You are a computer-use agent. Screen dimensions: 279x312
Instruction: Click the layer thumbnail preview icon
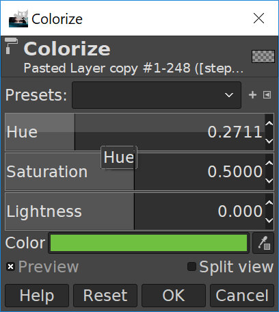pos(263,56)
